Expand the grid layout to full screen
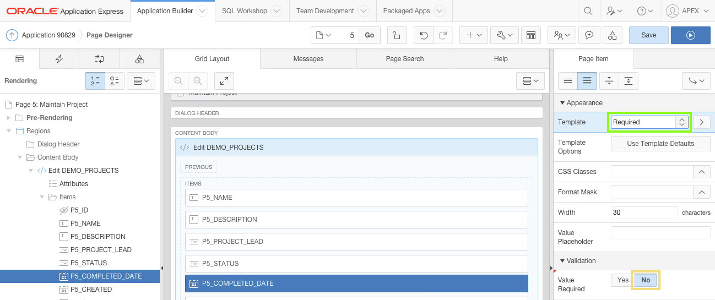 click(224, 81)
